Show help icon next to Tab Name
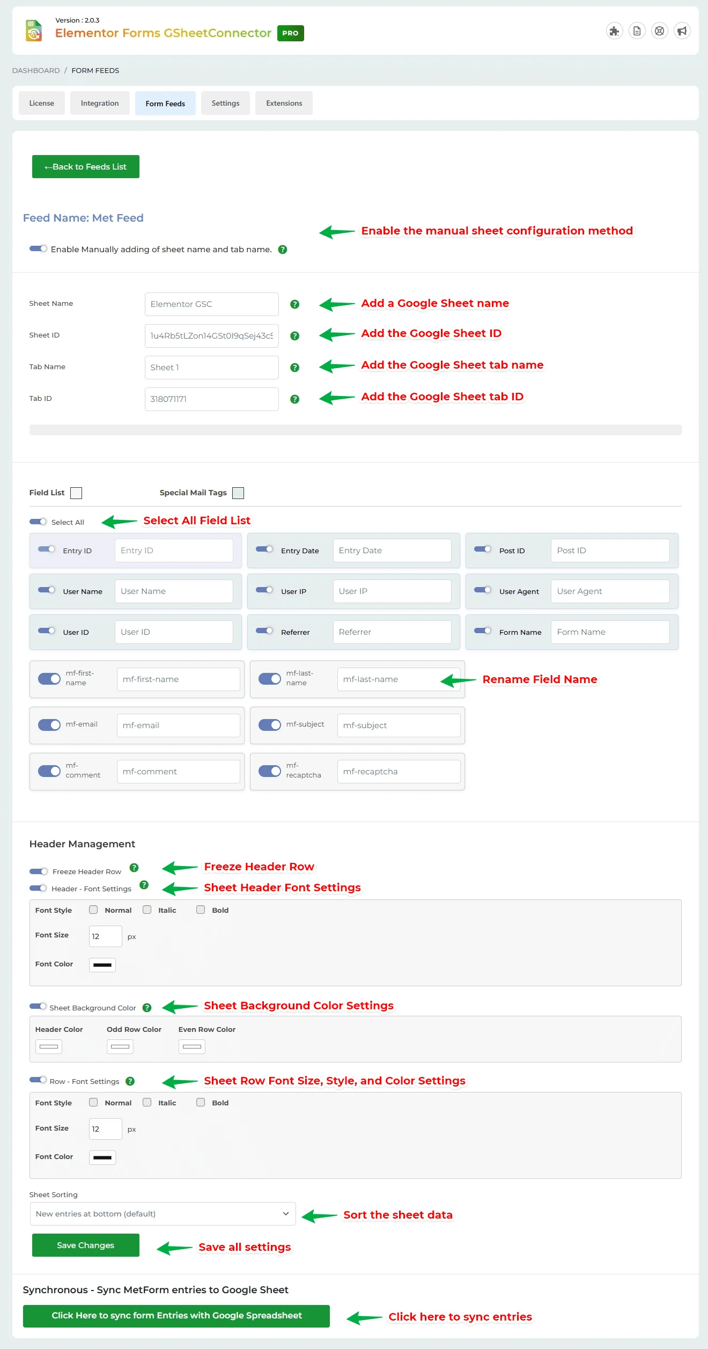This screenshot has height=1349, width=708. click(294, 368)
